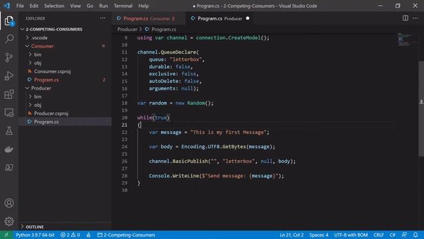Image resolution: width=424 pixels, height=239 pixels.
Task: Switch to Program.cs Consumer tab
Action: [x=148, y=19]
